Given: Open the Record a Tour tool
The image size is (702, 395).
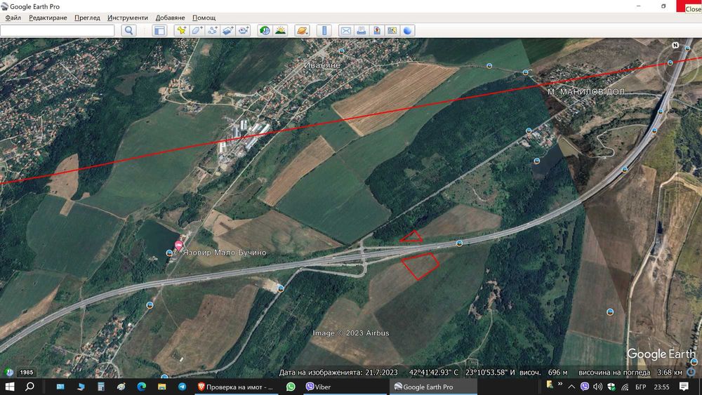Looking at the screenshot, I should [x=244, y=30].
